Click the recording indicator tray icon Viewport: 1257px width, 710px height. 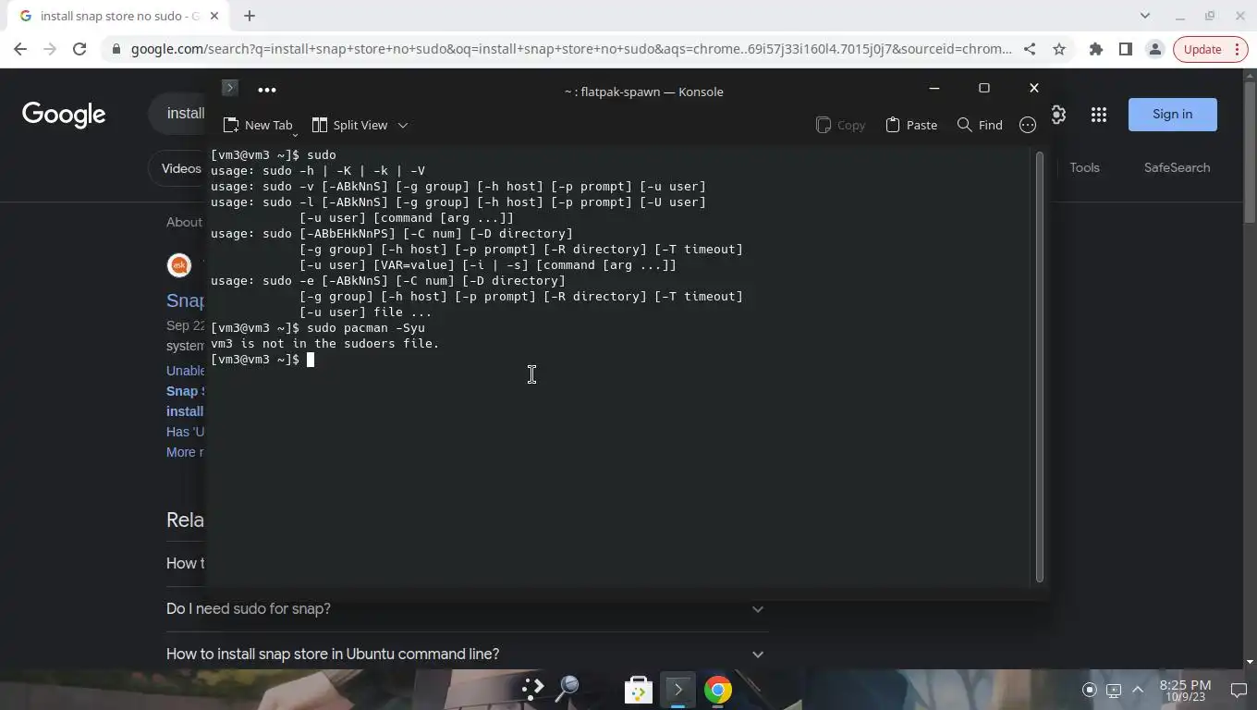click(x=1090, y=690)
